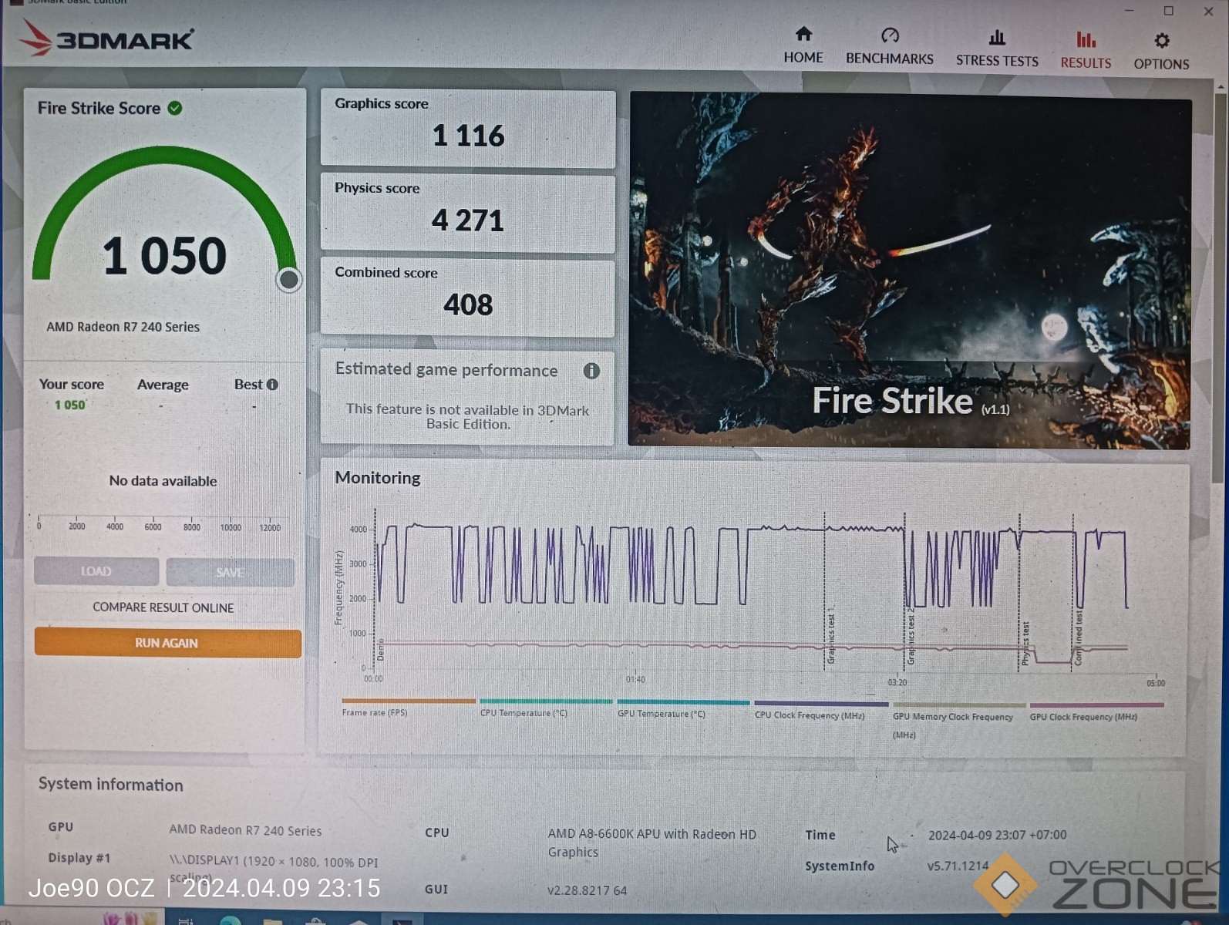Click the Estimated game performance info icon

[x=591, y=371]
